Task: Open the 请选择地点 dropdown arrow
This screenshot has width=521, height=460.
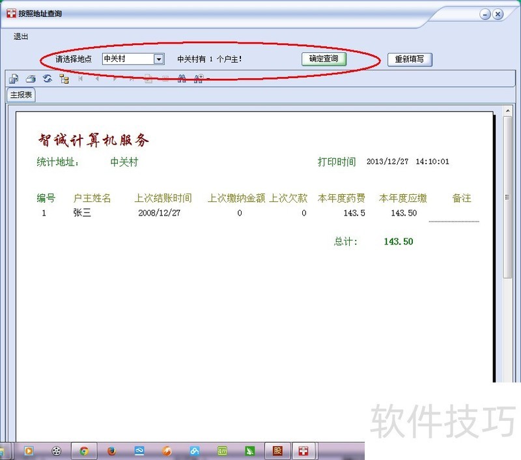Action: click(x=158, y=59)
